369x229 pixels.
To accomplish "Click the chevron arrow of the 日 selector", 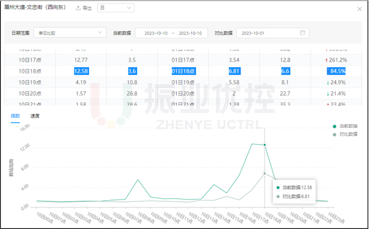I will tap(129, 8).
